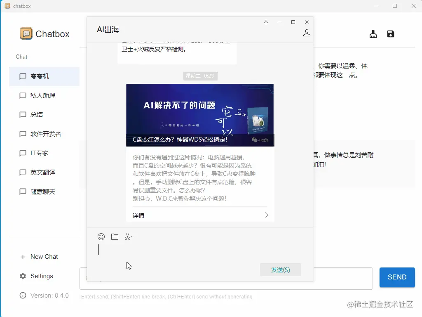
Task: Click the Version: 0.4.0 label
Action: (49, 296)
